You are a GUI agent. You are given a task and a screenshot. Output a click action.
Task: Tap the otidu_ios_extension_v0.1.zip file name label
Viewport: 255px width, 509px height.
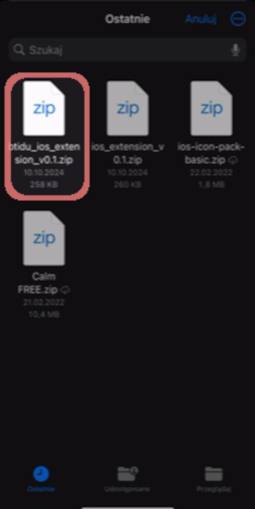tap(44, 153)
